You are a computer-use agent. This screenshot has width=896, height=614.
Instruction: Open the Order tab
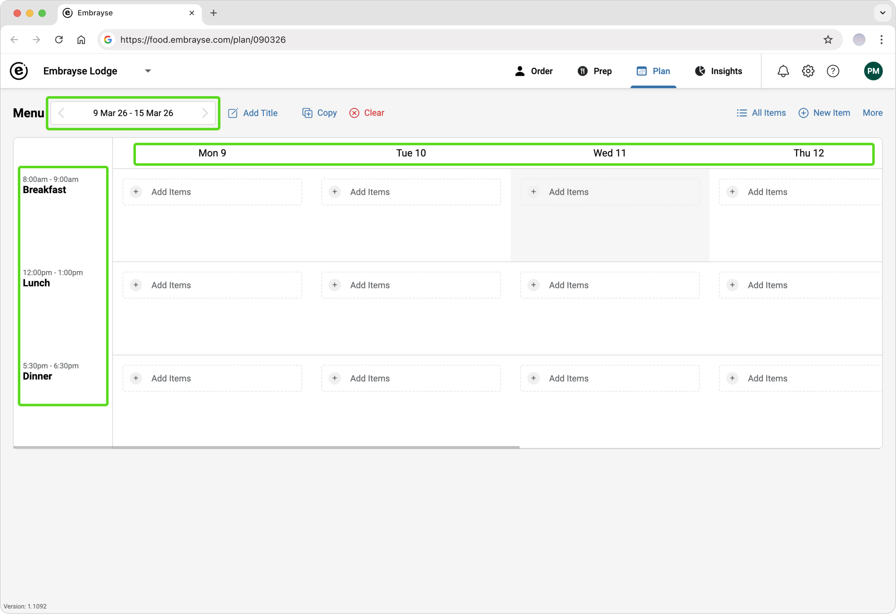tap(534, 71)
